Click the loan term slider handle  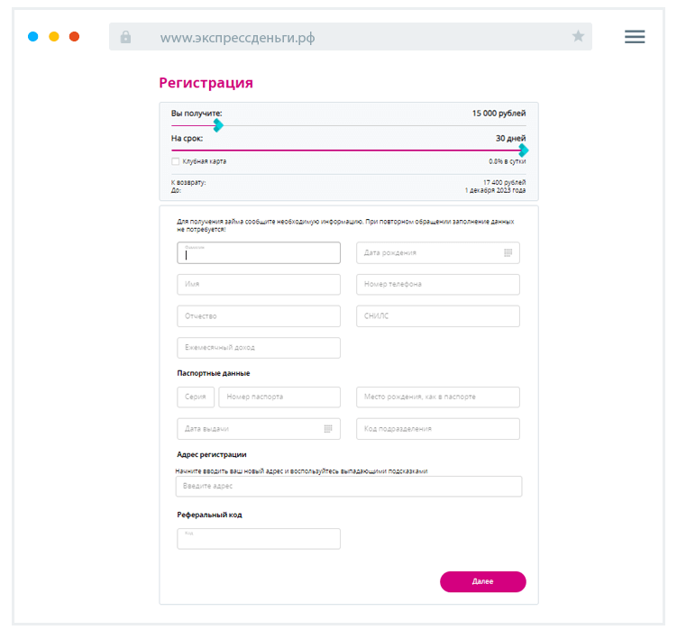(523, 151)
